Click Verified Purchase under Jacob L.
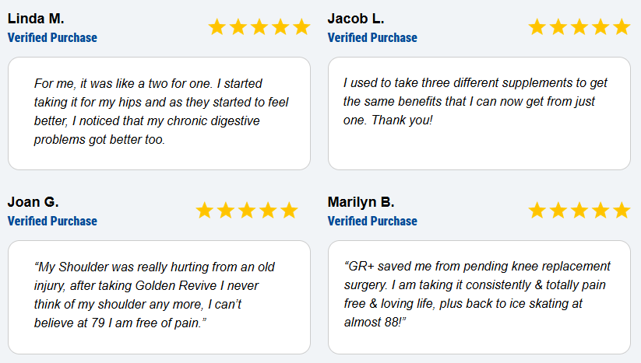 click(x=372, y=38)
